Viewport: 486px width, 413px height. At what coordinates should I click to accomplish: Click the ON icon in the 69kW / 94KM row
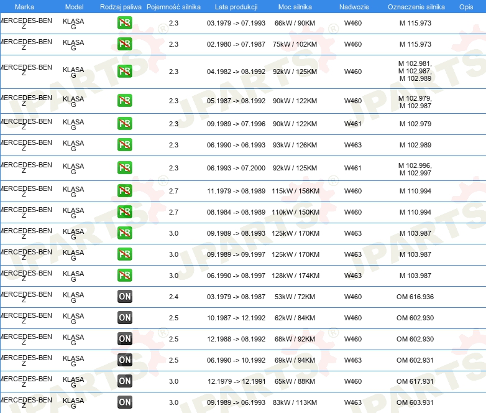pyautogui.click(x=124, y=360)
